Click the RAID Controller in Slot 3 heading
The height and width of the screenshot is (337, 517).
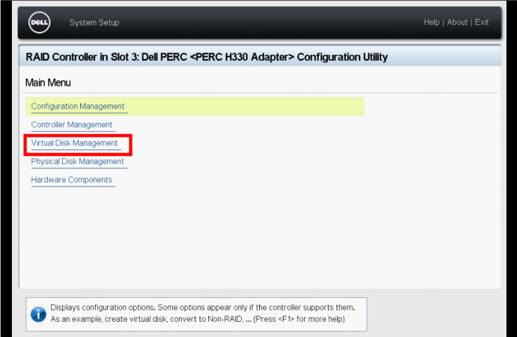(x=207, y=57)
